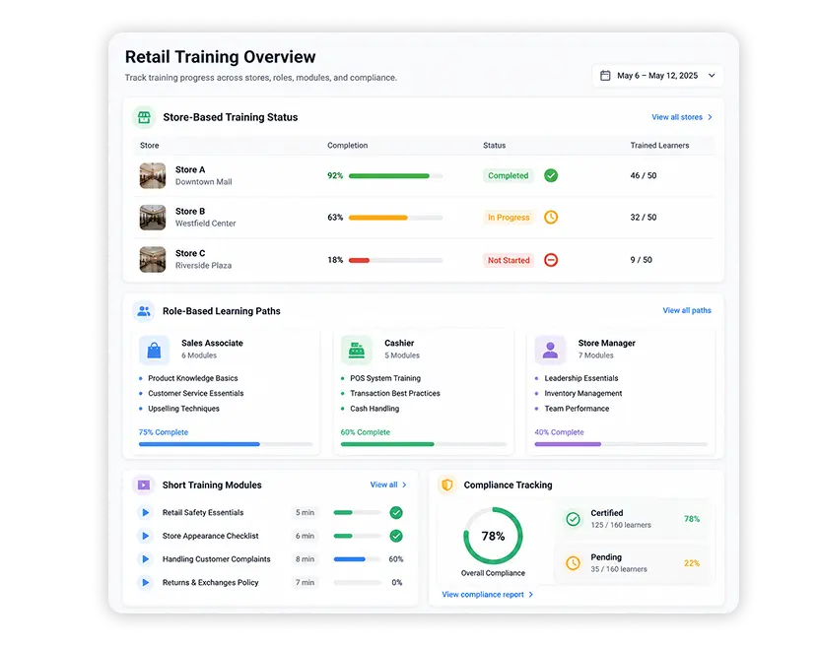Screen dimensions: 818x646
Task: Click the chevron after View compliance report
Action: pos(530,595)
